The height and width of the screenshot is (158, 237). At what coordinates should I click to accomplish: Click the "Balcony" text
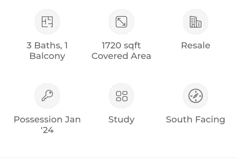click(x=47, y=56)
